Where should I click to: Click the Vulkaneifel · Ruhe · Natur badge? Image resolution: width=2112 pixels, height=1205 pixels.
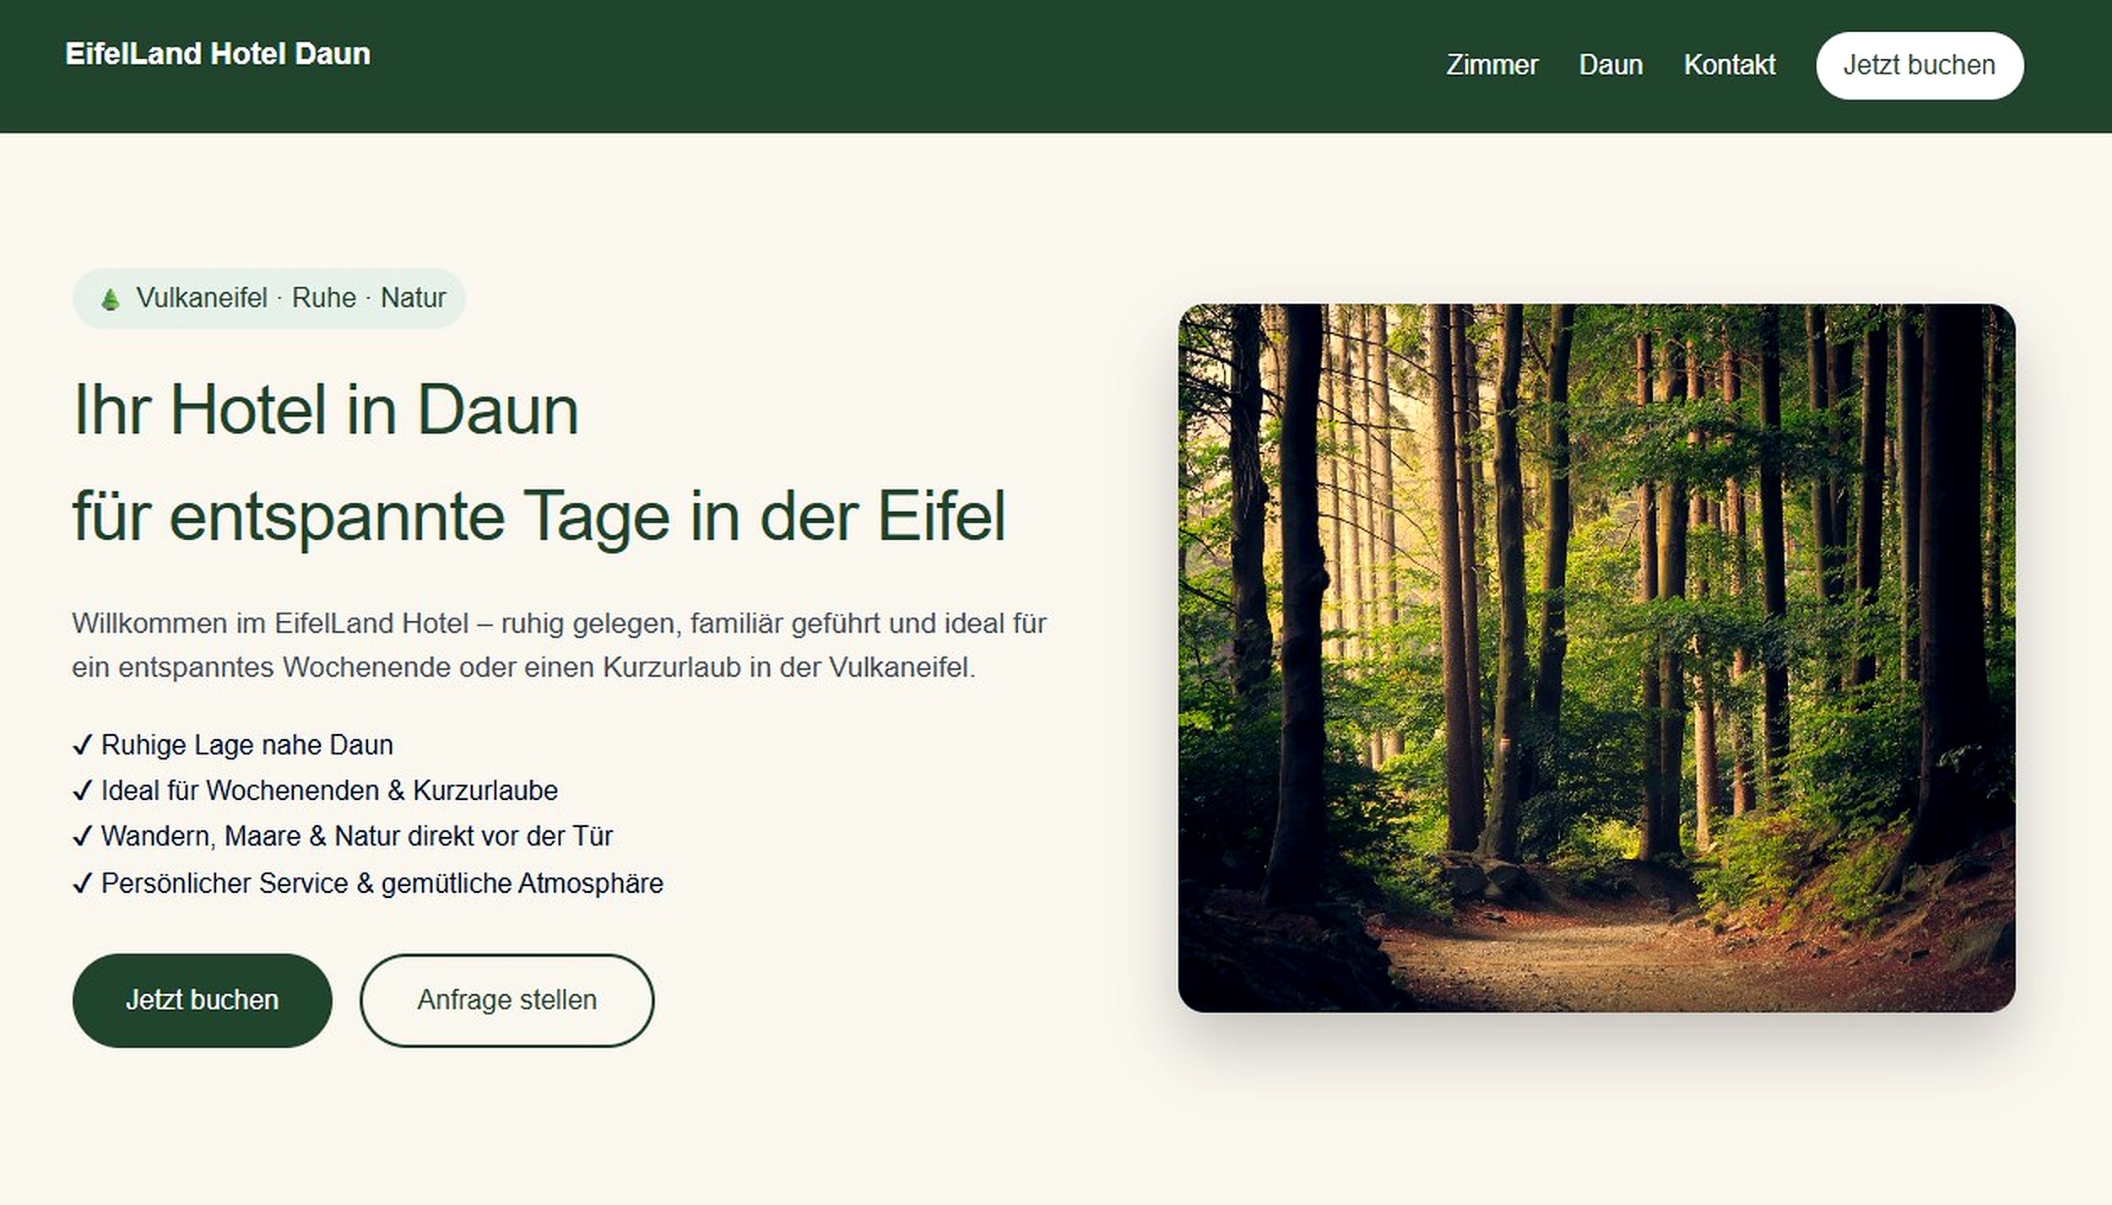pyautogui.click(x=268, y=299)
